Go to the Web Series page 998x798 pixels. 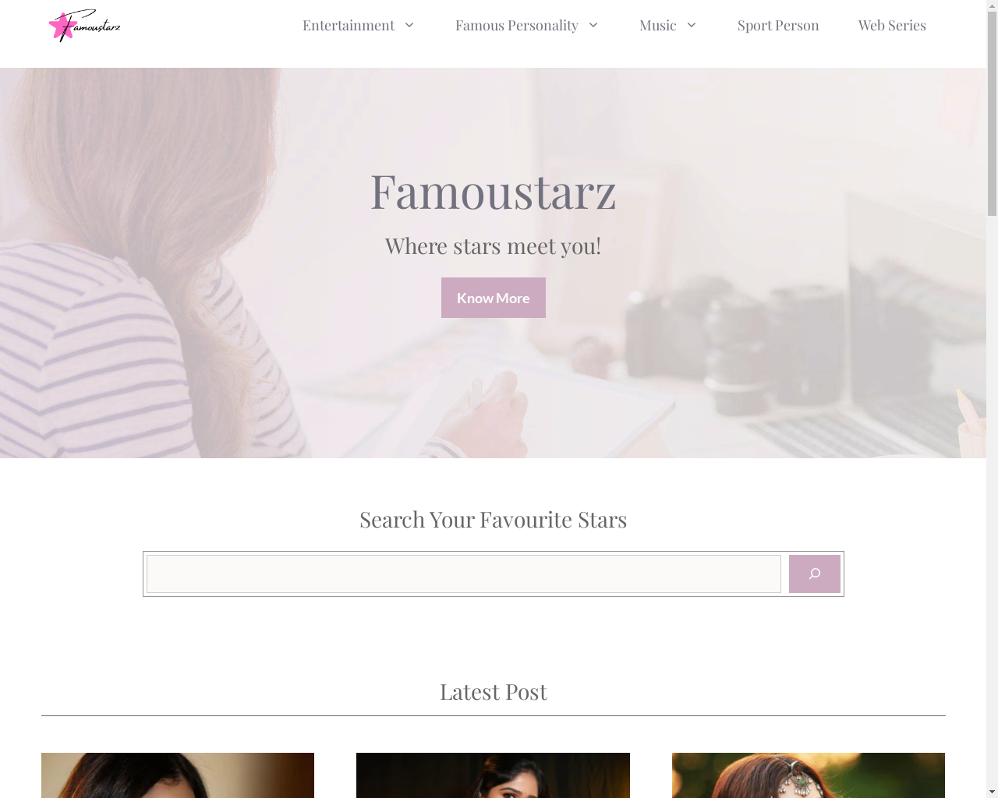(892, 26)
